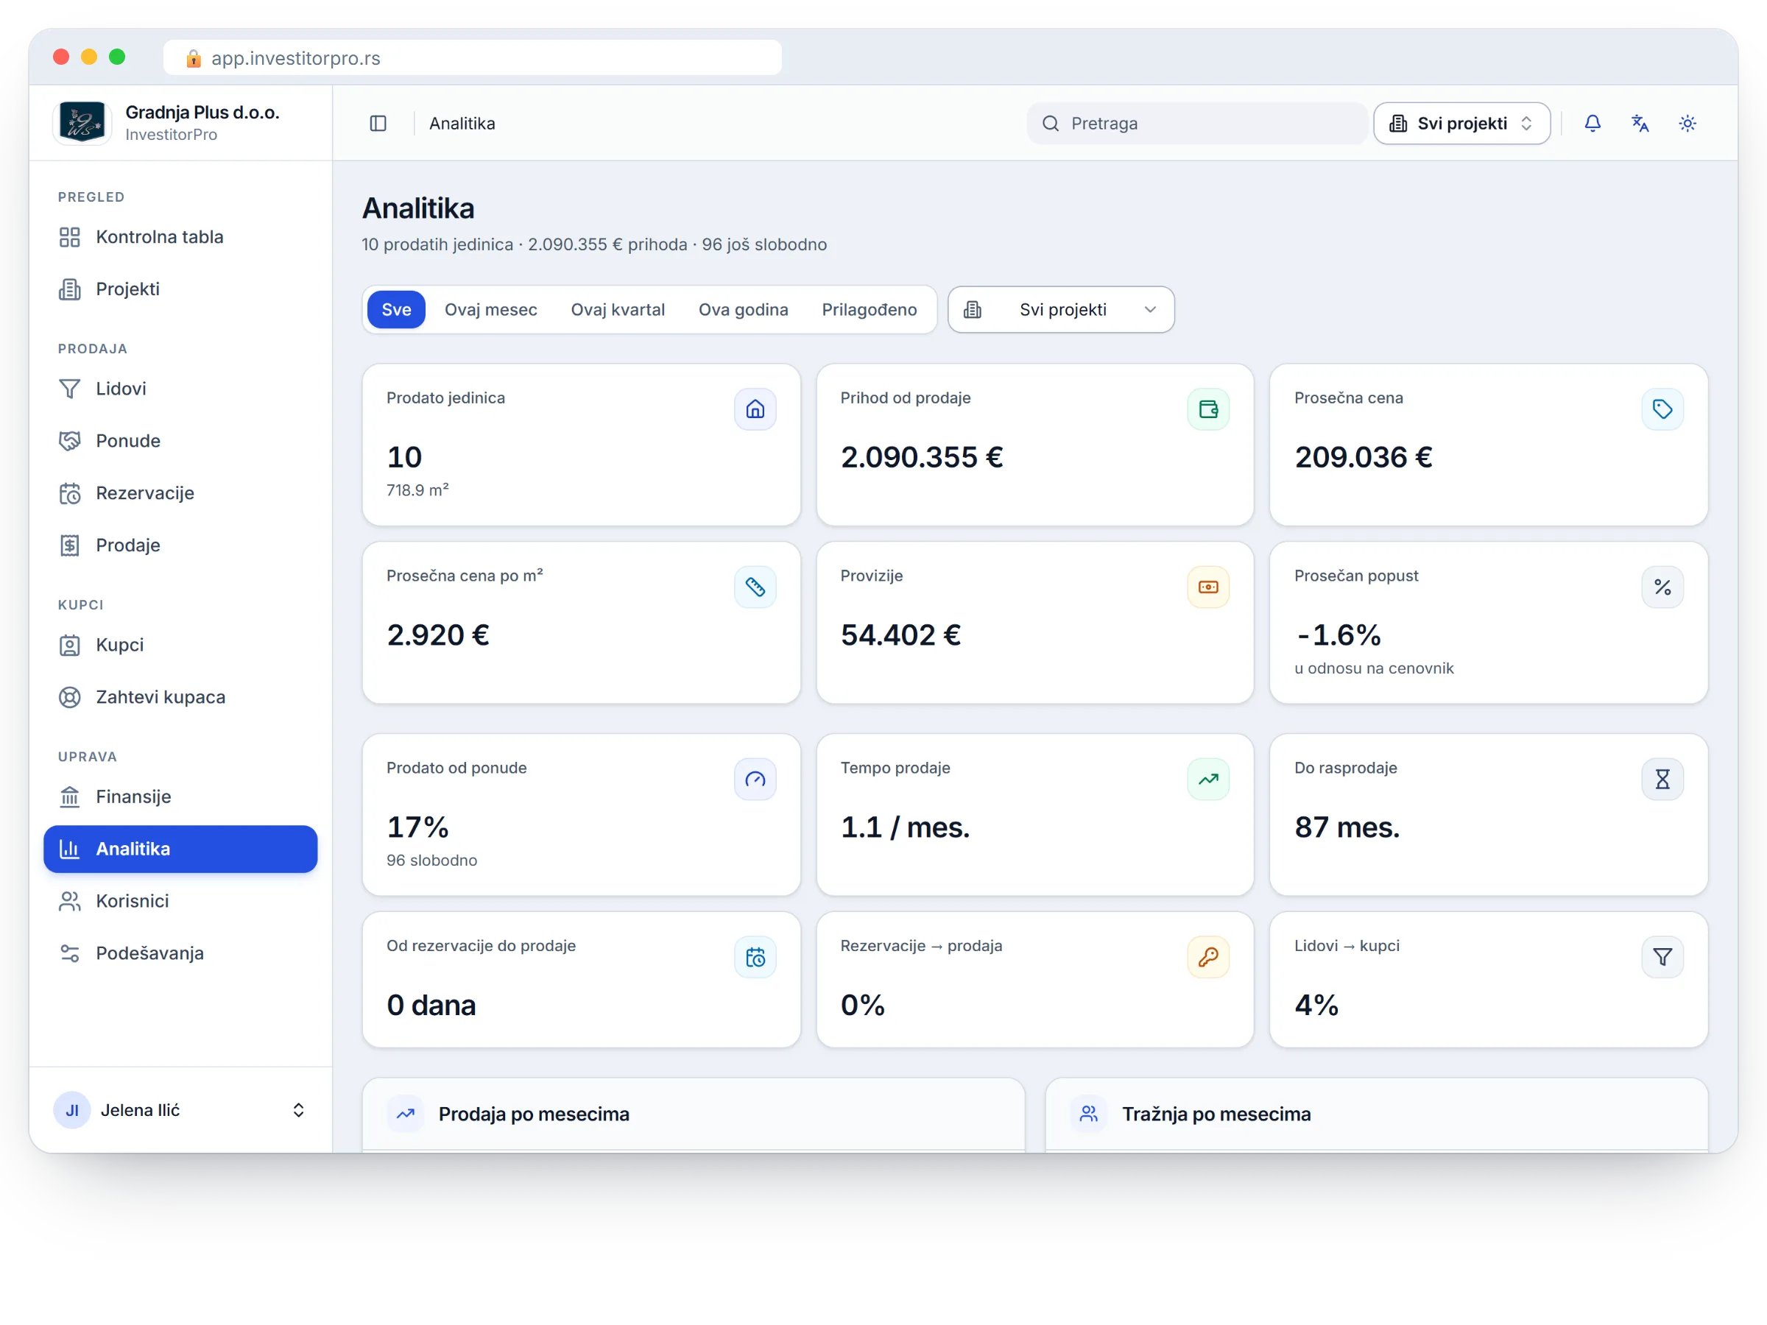The image size is (1767, 1325).
Task: Open Lidovi sales page
Action: point(180,389)
